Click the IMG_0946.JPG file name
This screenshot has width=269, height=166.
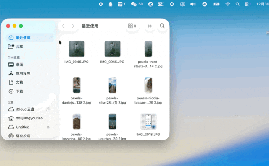pyautogui.click(x=76, y=62)
